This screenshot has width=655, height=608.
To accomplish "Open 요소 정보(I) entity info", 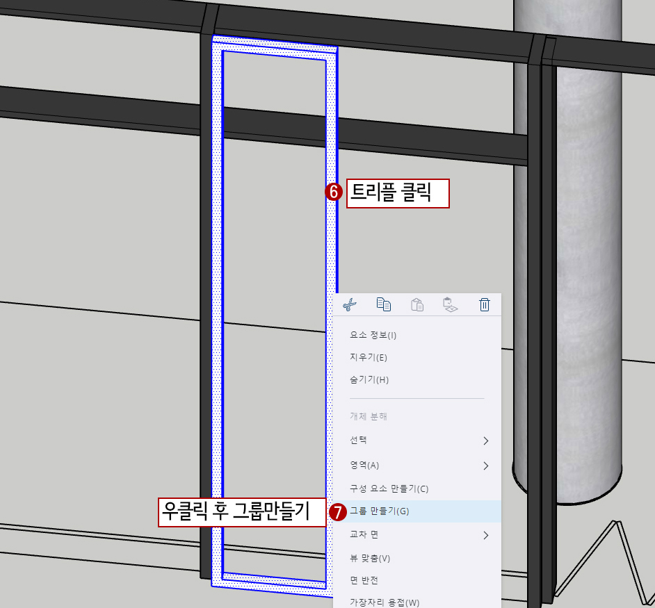I will 417,335.
